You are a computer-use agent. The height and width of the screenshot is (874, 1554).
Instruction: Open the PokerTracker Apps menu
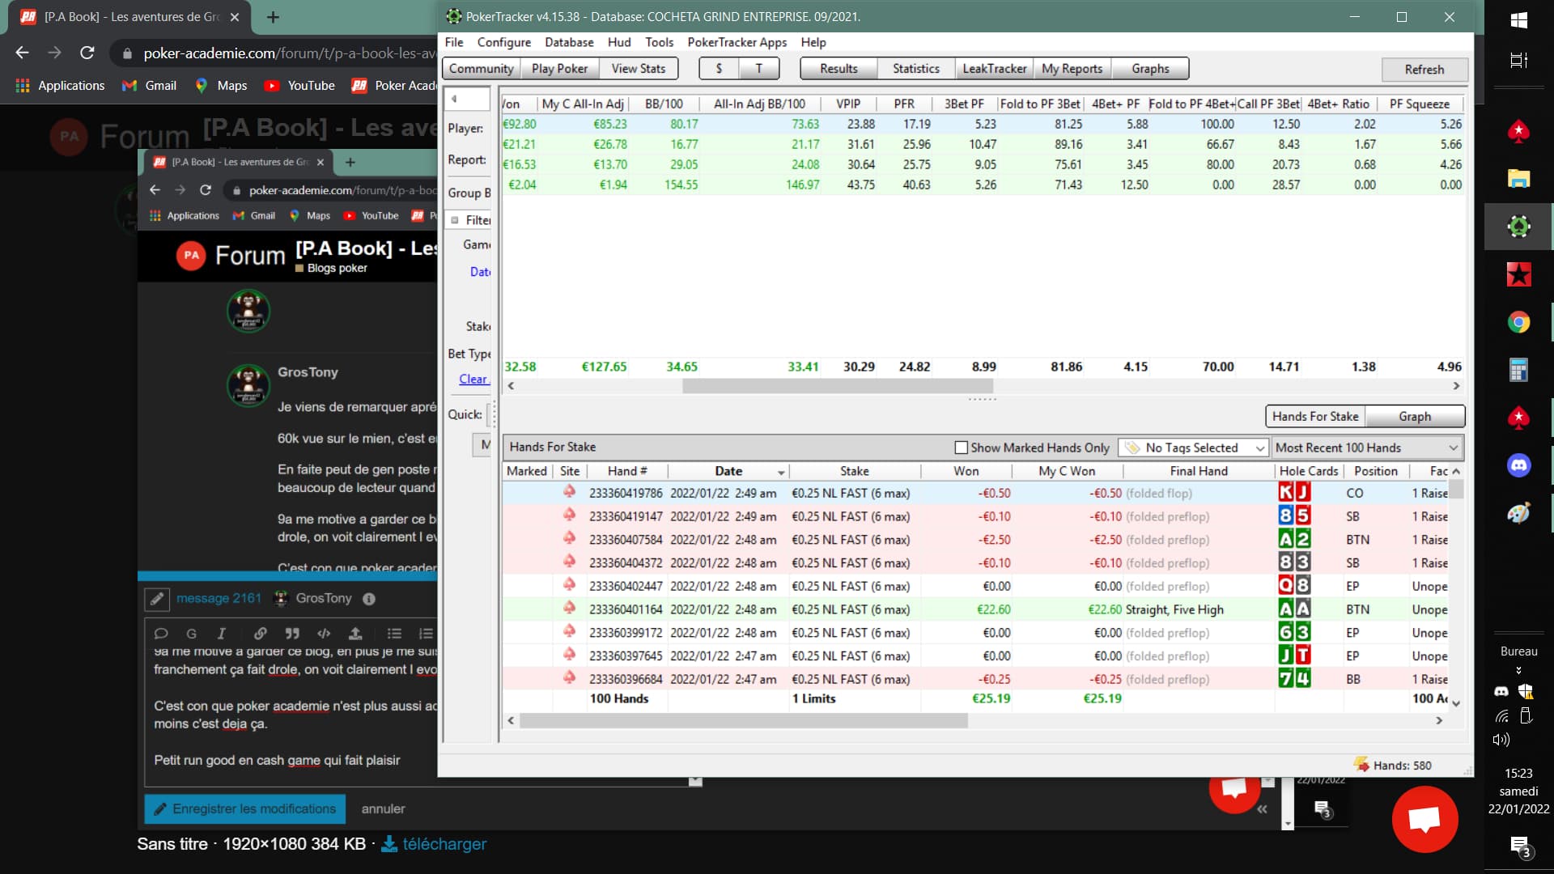[737, 42]
